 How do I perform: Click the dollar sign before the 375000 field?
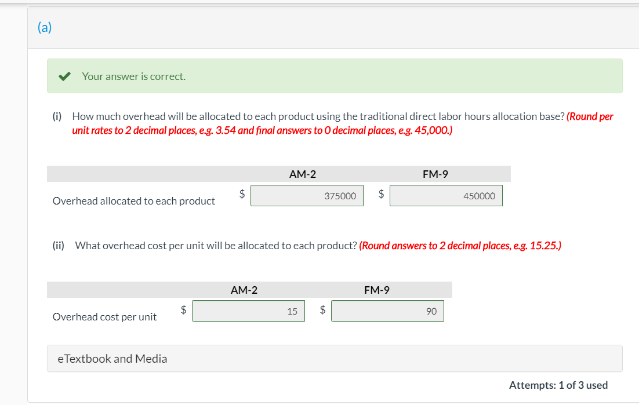243,195
